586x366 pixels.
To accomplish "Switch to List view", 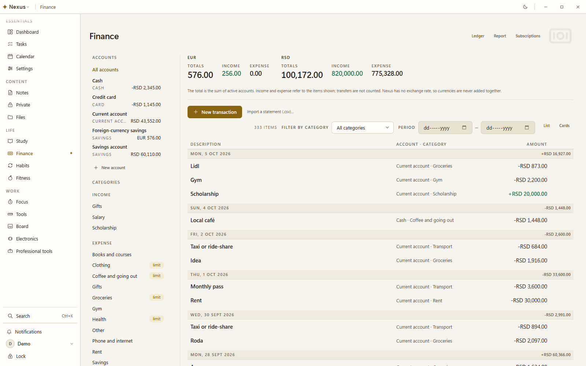I will coord(546,126).
